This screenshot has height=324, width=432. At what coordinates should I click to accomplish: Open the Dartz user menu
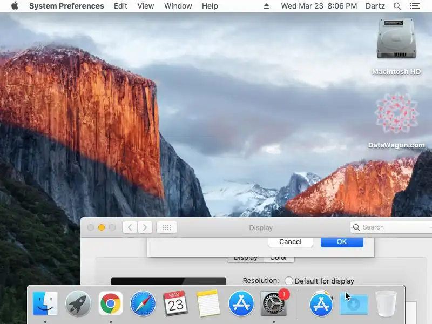click(375, 6)
